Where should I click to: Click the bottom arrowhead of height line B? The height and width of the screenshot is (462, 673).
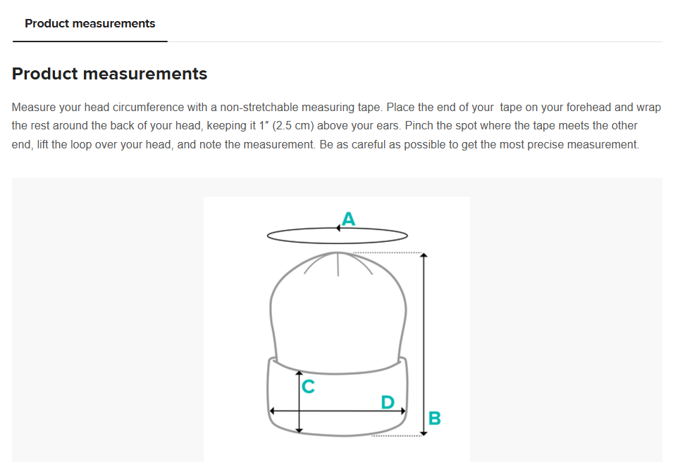tap(424, 433)
